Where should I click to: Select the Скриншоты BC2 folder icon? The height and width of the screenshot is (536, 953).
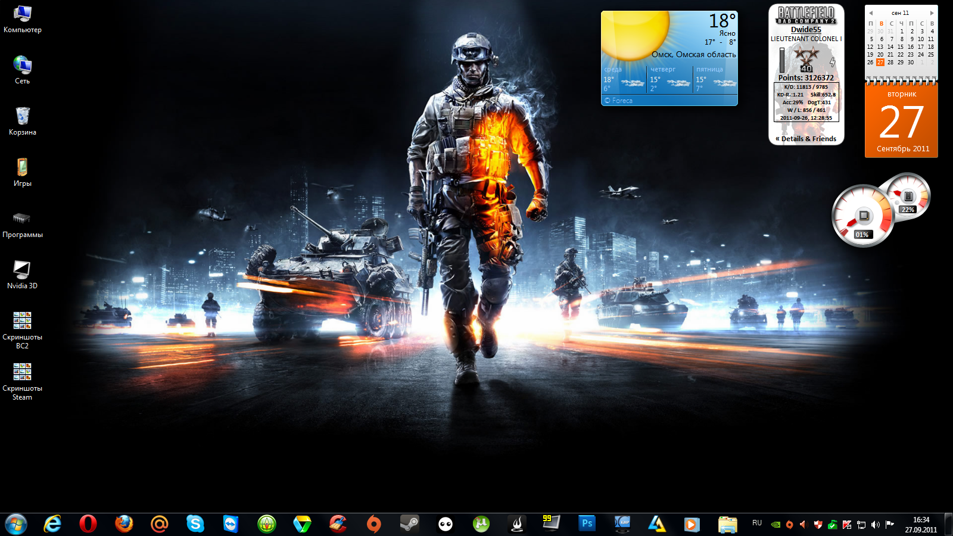click(x=22, y=331)
